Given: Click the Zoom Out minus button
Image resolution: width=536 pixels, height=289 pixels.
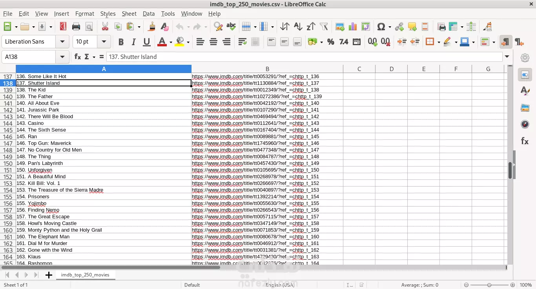Looking at the screenshot, I should tap(466, 285).
